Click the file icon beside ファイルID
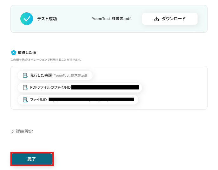This screenshot has height=170, width=218. tap(25, 100)
